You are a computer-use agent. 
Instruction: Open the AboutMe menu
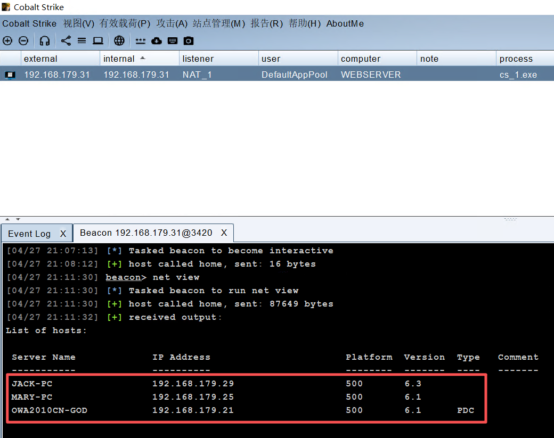pyautogui.click(x=345, y=23)
